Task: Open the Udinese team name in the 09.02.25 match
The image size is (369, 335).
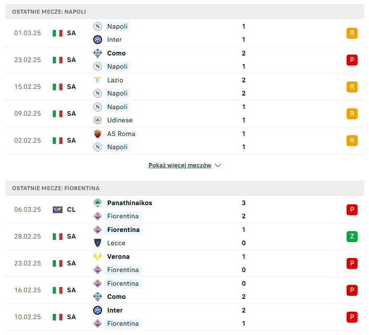Action: 120,120
